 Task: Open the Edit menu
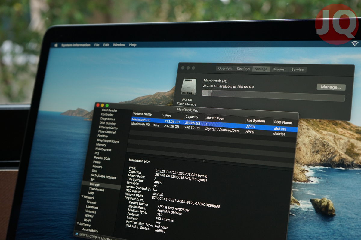click(x=106, y=45)
